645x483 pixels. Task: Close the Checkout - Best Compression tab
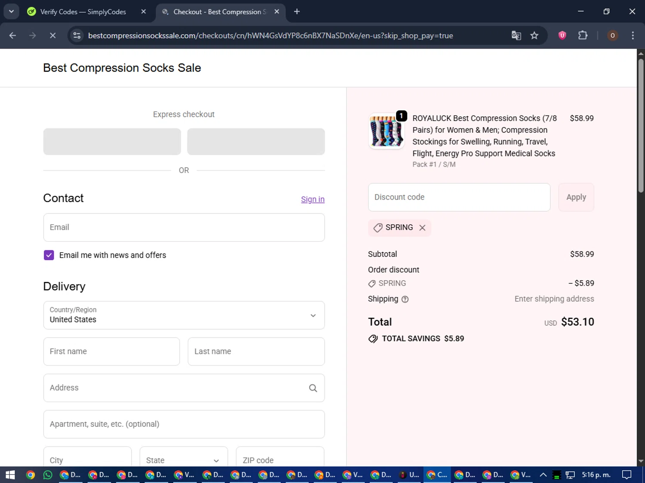[x=276, y=12]
